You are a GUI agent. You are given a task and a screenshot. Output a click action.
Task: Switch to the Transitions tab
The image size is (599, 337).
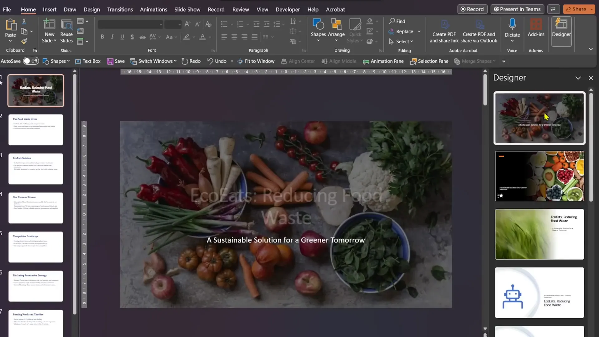tap(120, 9)
